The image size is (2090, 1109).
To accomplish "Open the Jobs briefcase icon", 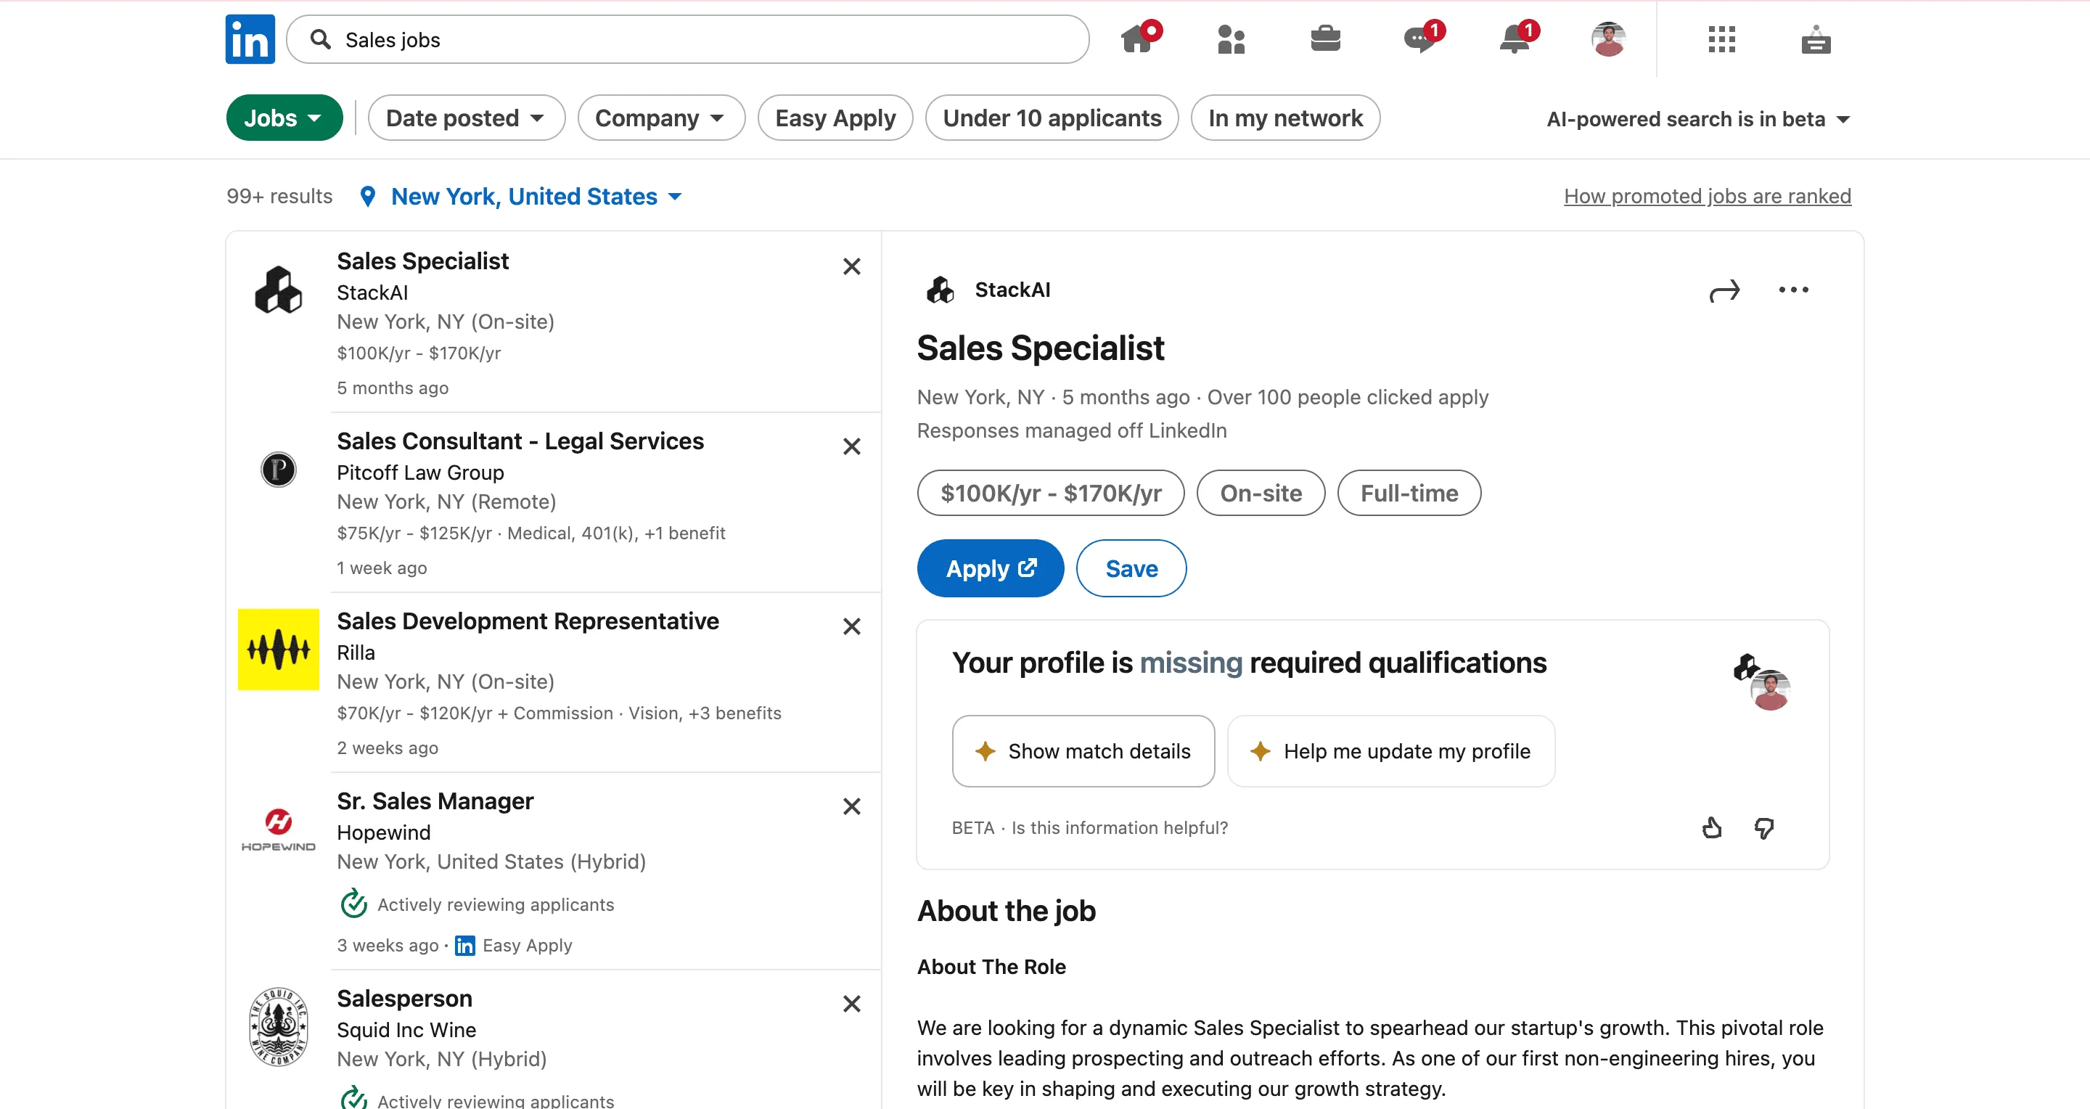I will tap(1326, 39).
